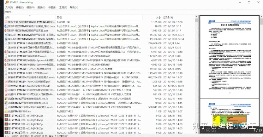This screenshot has height=137, width=263.
Task: Click the date 2016/11/4 17:28 cell
Action: [x=173, y=22]
